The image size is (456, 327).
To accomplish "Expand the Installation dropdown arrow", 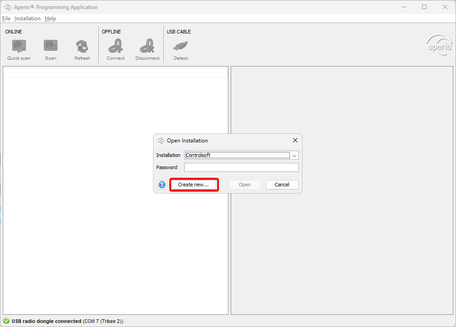I will point(294,155).
